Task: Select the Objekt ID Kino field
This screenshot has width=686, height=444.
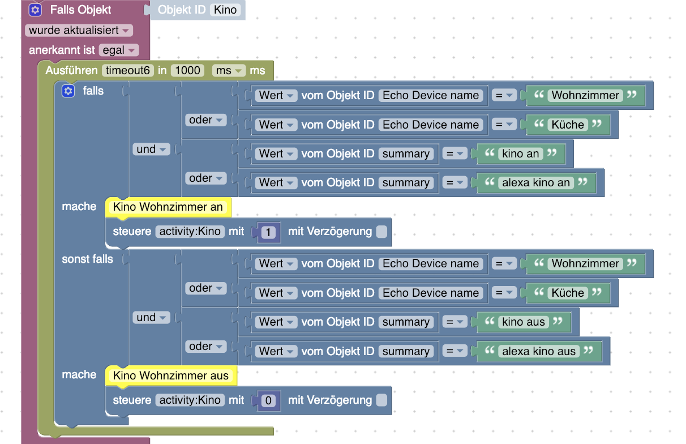Action: click(x=226, y=10)
